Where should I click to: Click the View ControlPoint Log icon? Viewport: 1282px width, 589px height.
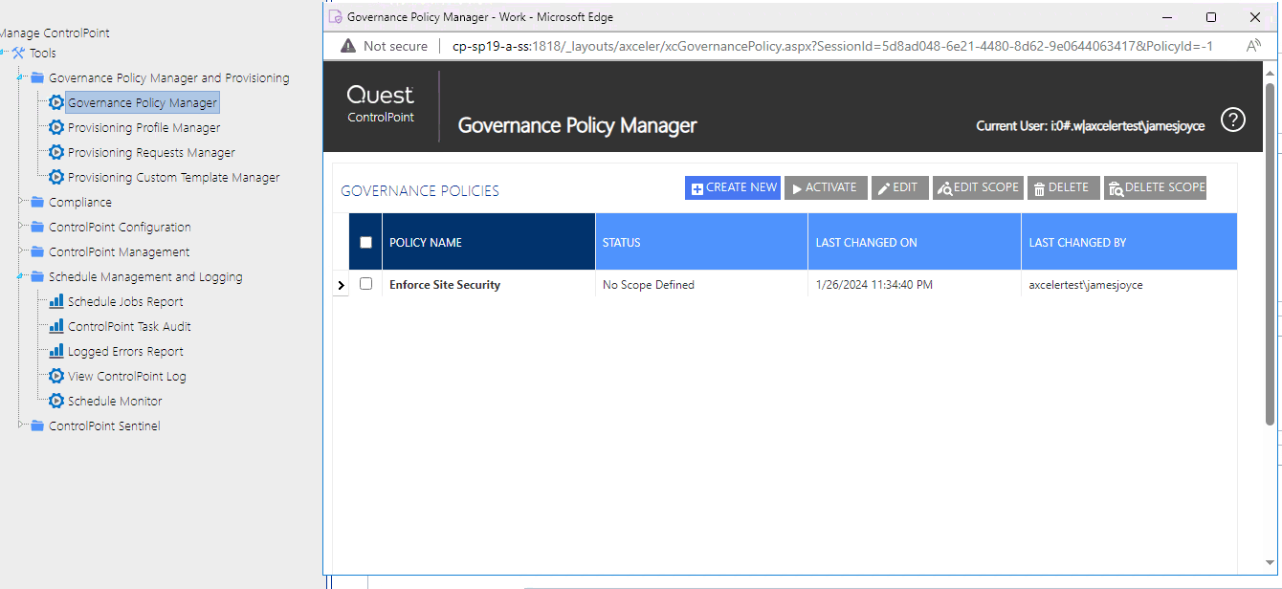[57, 376]
